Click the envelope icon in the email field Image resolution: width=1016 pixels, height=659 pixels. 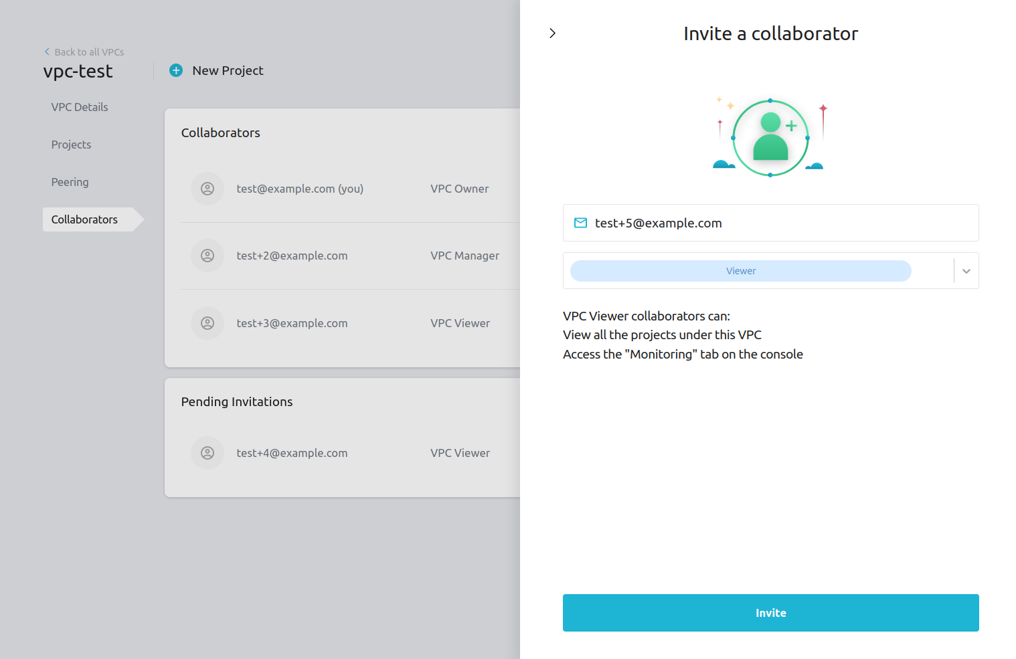[x=580, y=223]
